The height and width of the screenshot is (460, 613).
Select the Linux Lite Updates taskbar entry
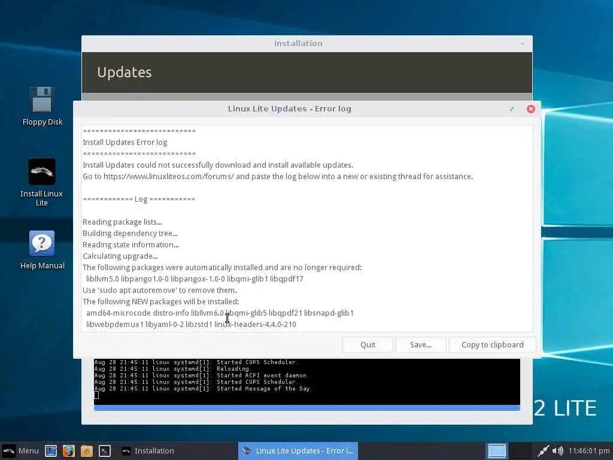click(298, 450)
